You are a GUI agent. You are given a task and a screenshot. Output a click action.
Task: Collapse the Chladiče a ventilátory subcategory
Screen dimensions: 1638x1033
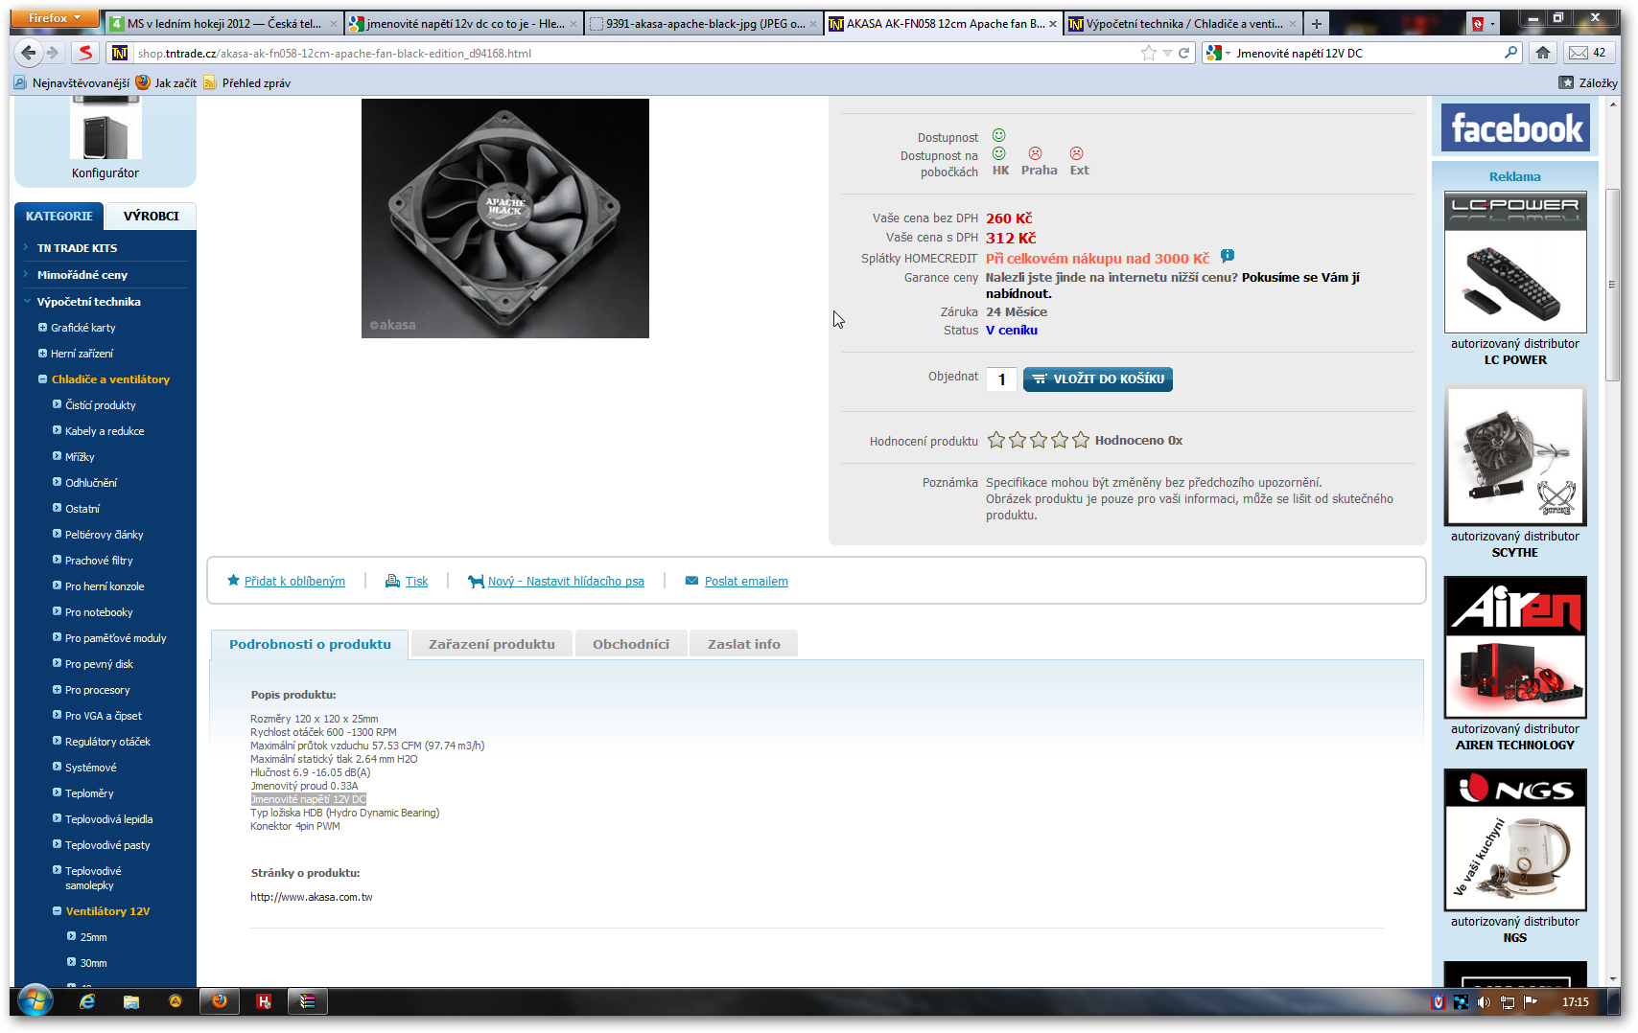(x=42, y=379)
